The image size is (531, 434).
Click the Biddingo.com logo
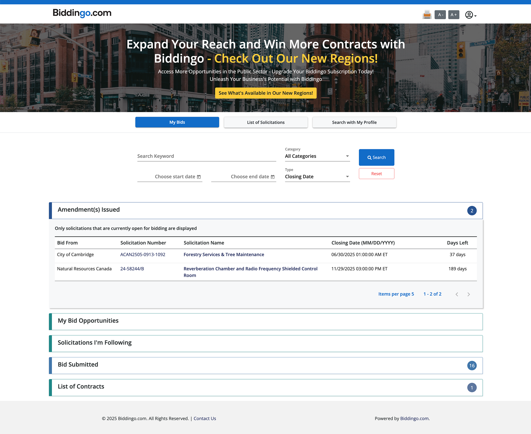pyautogui.click(x=82, y=13)
